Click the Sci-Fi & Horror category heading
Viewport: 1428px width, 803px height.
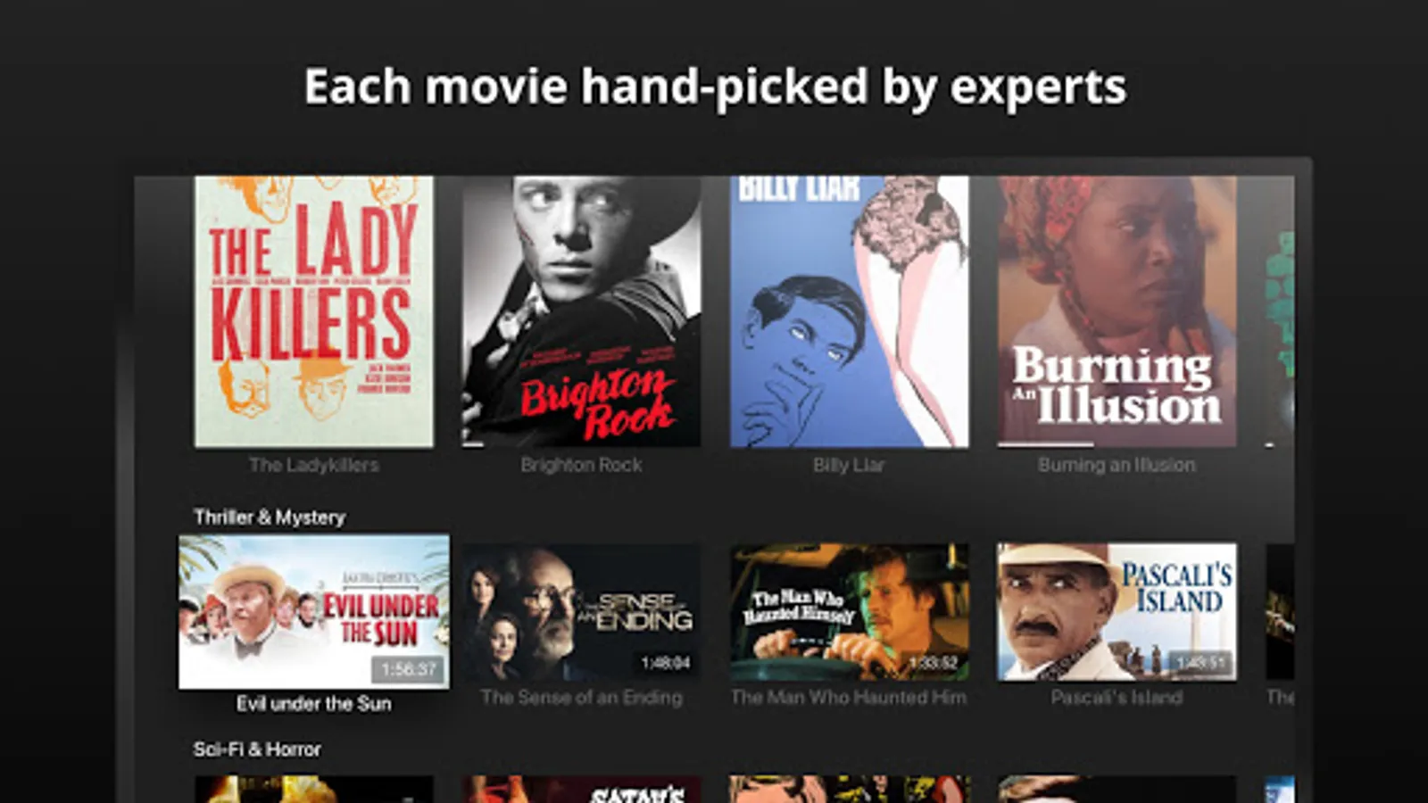(x=257, y=749)
